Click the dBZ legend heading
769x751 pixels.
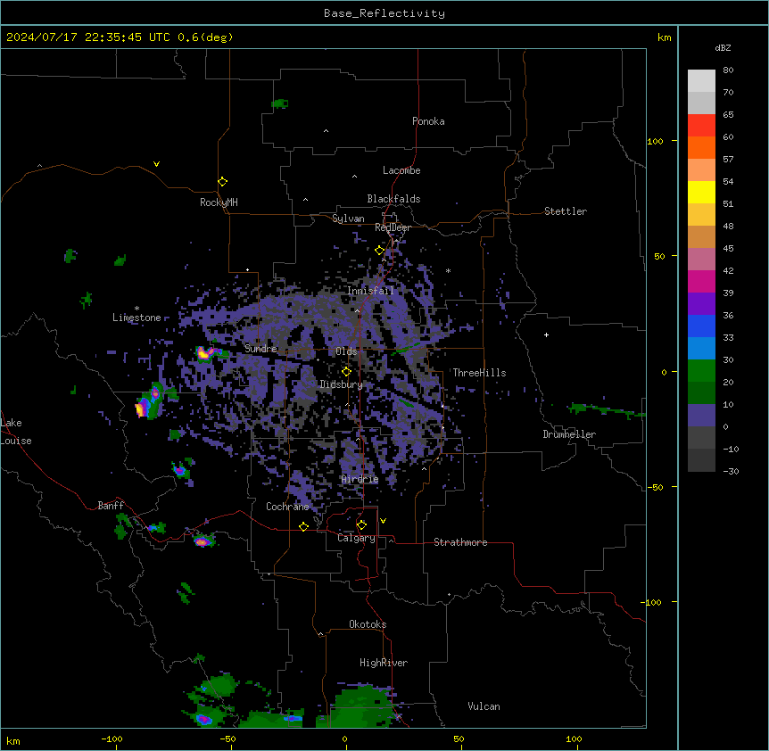[x=723, y=48]
